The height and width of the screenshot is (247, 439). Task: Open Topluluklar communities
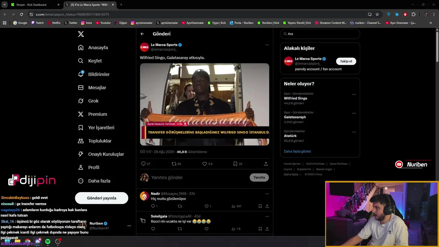pos(95,141)
